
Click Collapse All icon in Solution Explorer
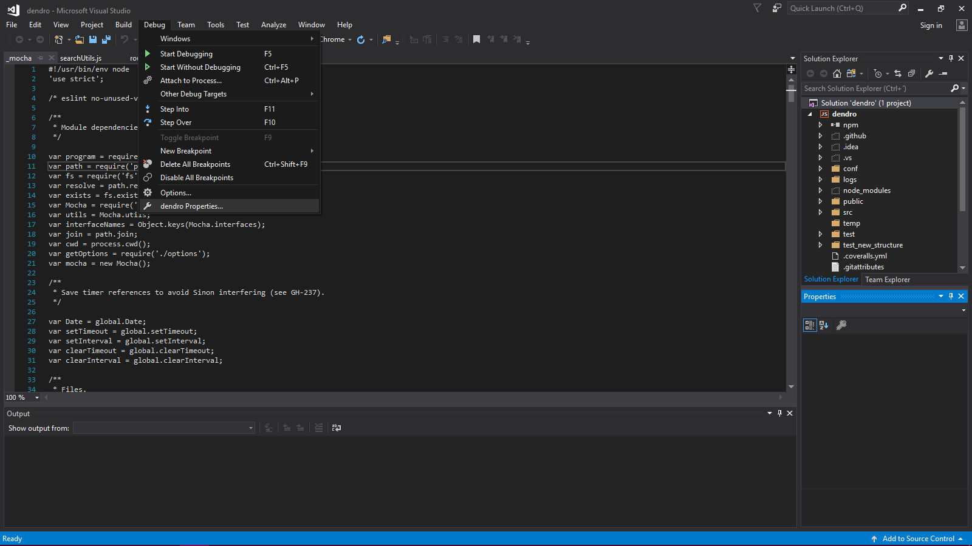click(911, 73)
